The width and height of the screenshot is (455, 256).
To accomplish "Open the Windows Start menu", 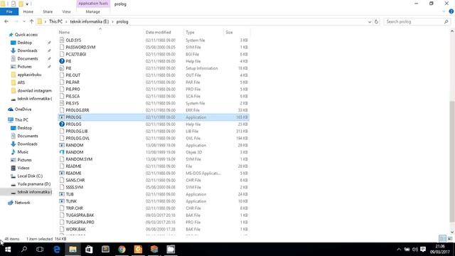I will 8,250.
